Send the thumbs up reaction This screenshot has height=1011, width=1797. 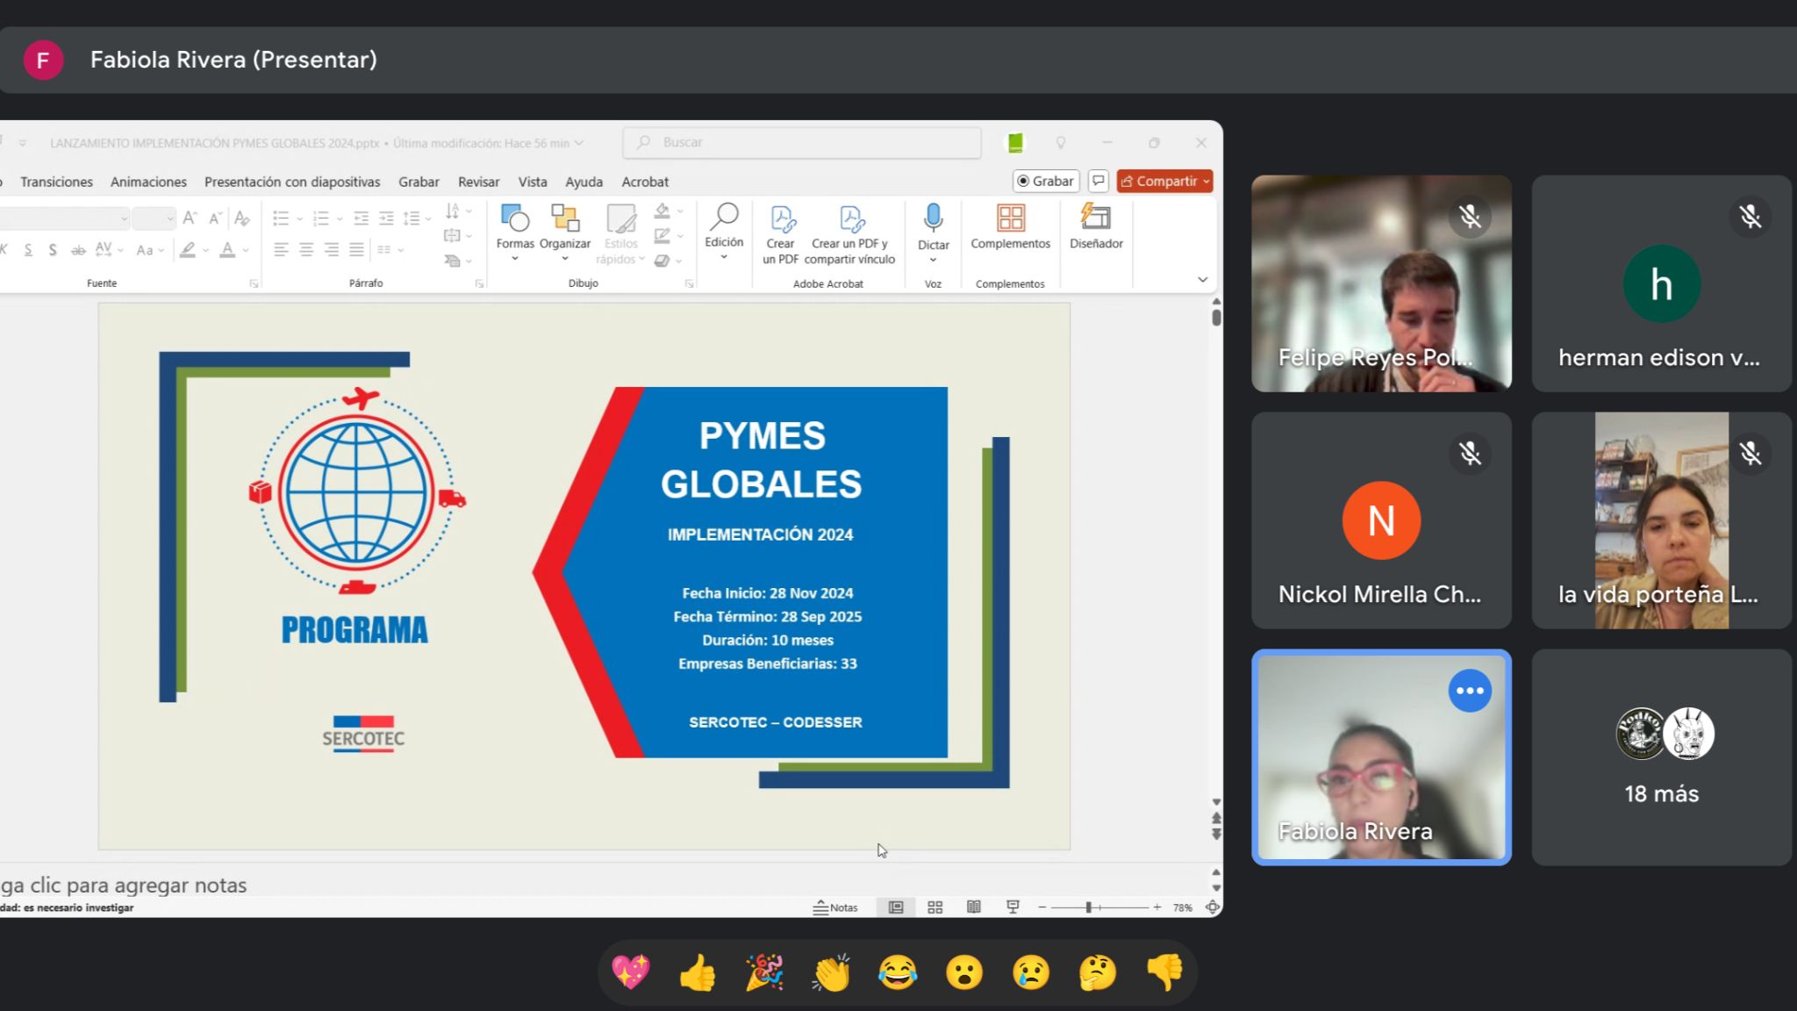click(698, 972)
